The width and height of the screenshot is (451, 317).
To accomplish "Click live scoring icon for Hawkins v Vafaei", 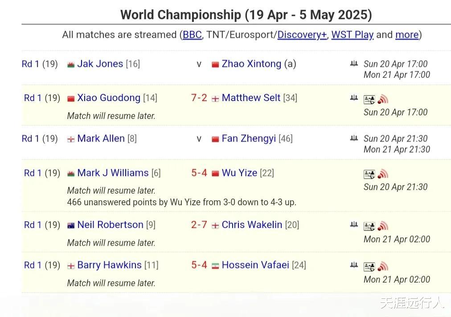I will click(383, 267).
